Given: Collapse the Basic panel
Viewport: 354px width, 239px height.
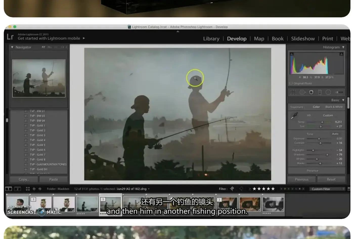Looking at the screenshot, I should click(x=343, y=100).
